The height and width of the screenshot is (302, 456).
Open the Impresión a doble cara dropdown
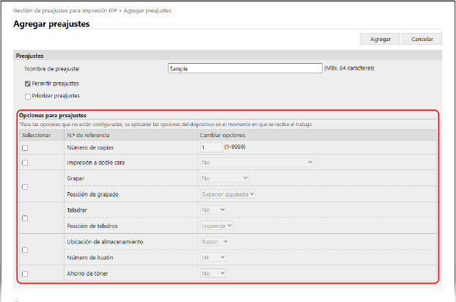[257, 162]
